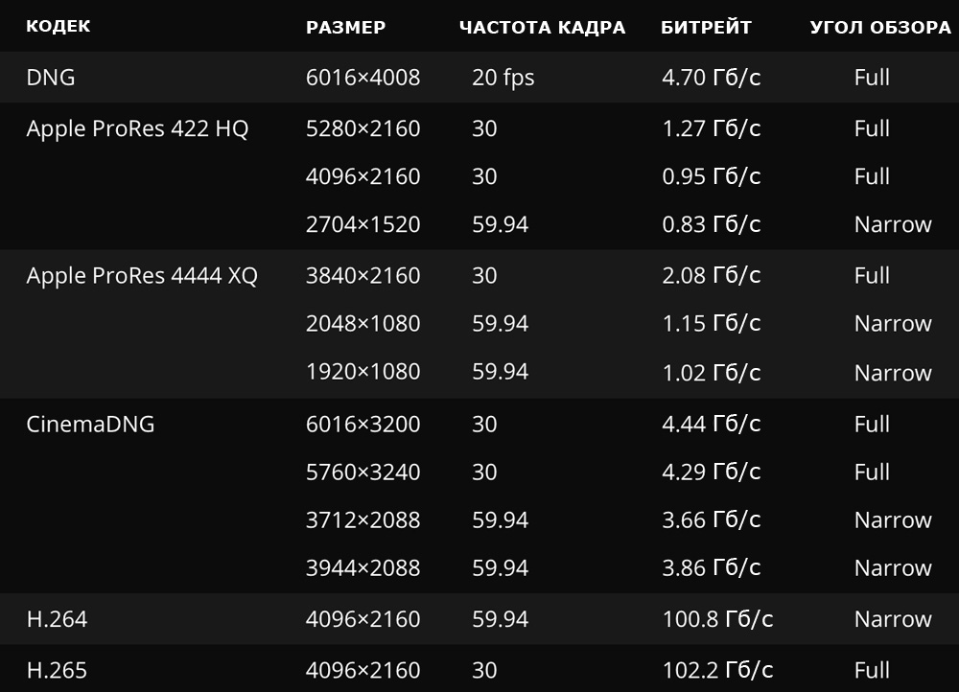959x692 pixels.
Task: Click the 1920×1080 size cell
Action: click(x=363, y=372)
